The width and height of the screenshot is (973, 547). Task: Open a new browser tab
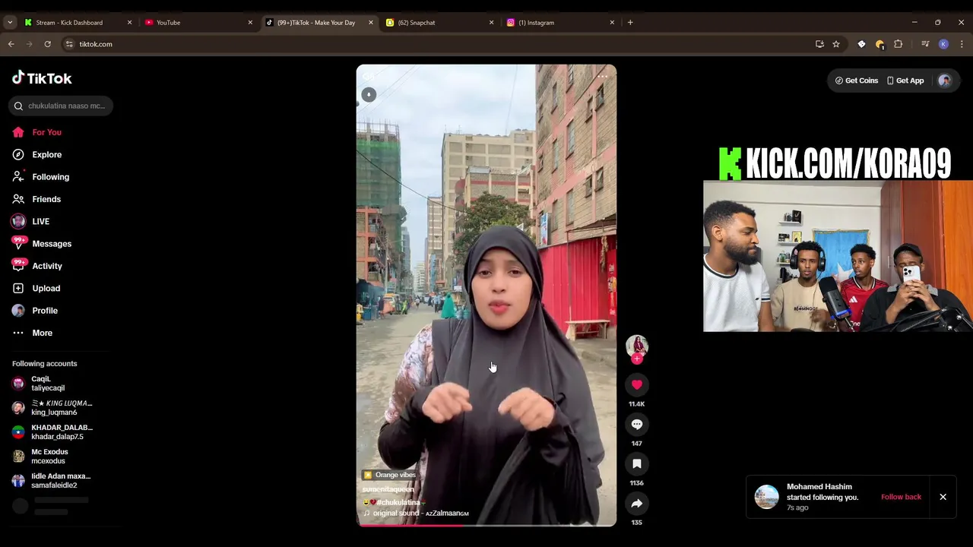click(630, 23)
